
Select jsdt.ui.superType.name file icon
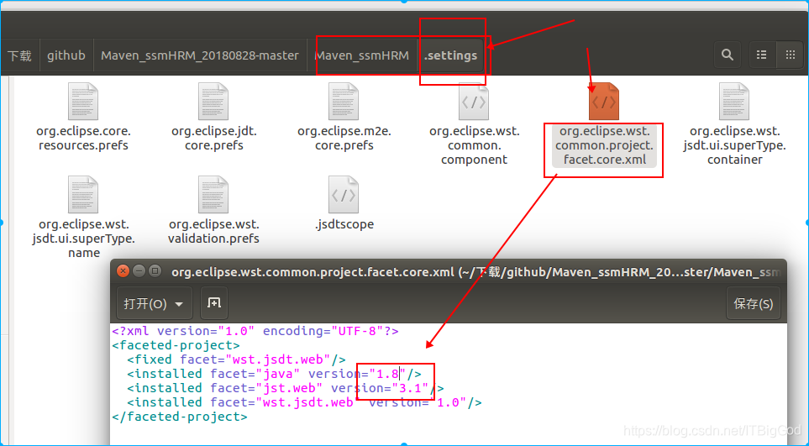83,194
